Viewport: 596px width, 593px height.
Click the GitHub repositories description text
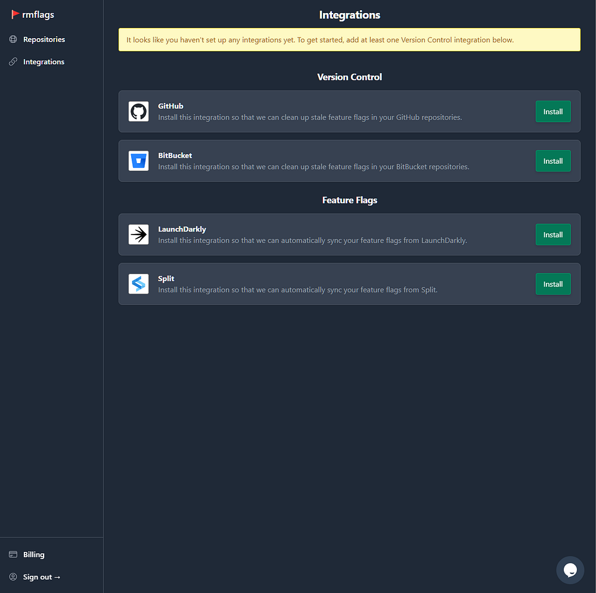tap(310, 117)
